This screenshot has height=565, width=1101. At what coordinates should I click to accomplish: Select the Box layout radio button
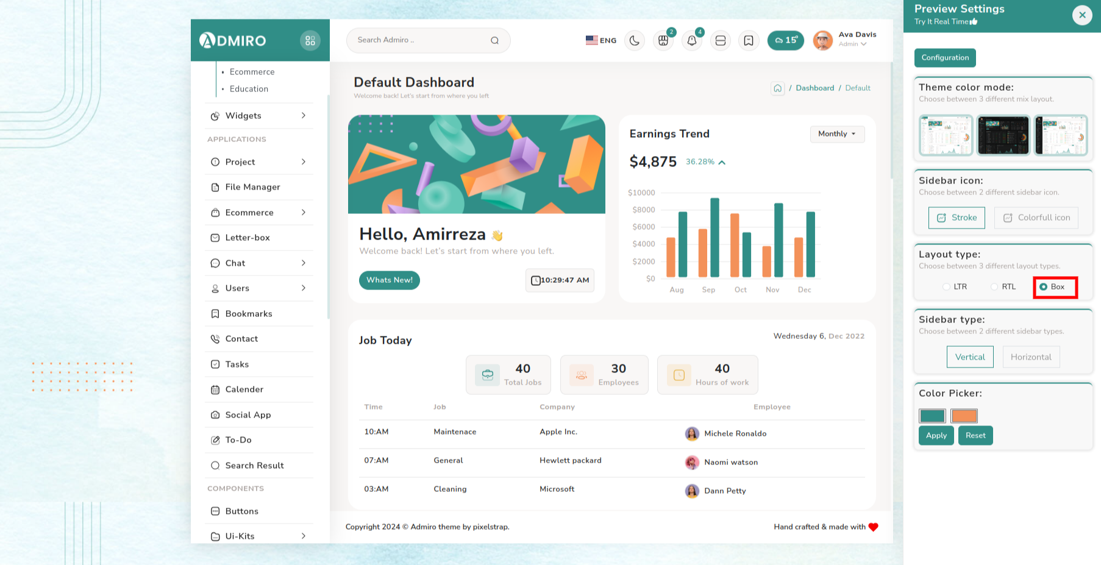pos(1044,287)
